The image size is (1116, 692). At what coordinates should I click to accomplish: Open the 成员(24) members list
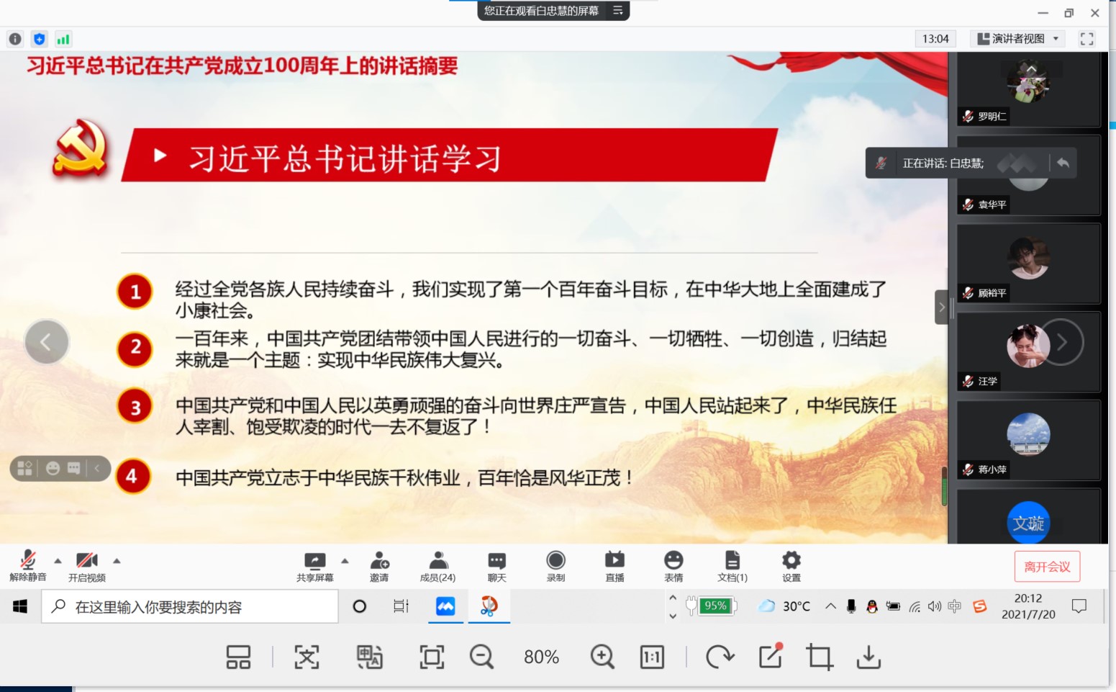tap(437, 562)
